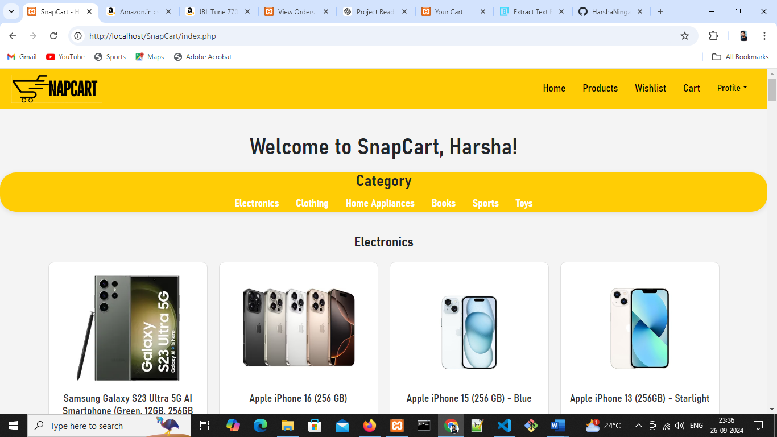Open Chrome three-dot menu

point(764,36)
